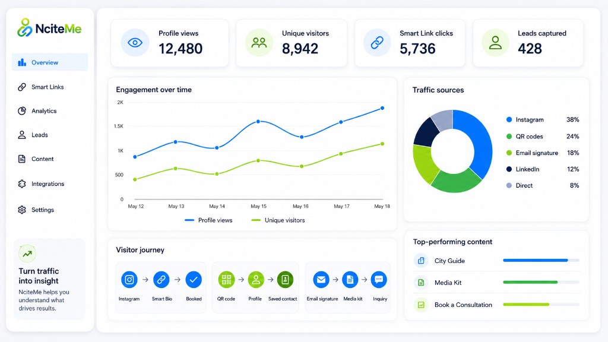Open Settings label in sidebar
The height and width of the screenshot is (342, 608).
click(43, 210)
